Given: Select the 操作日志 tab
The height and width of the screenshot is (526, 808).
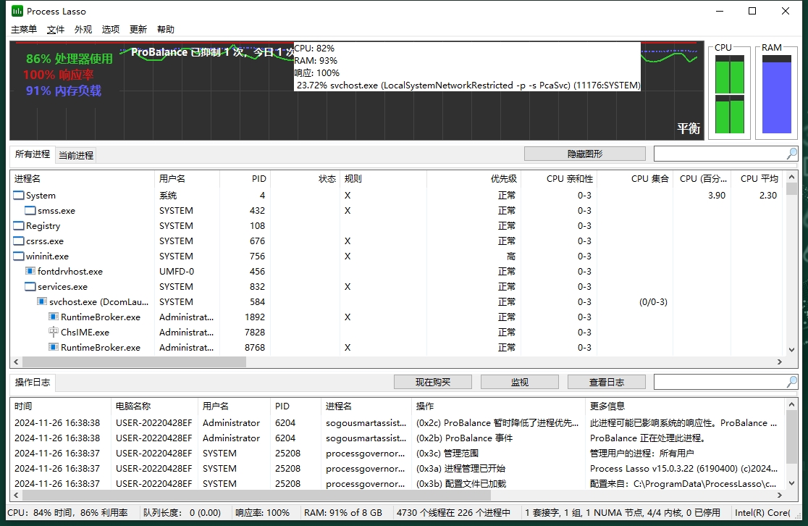Looking at the screenshot, I should point(33,382).
